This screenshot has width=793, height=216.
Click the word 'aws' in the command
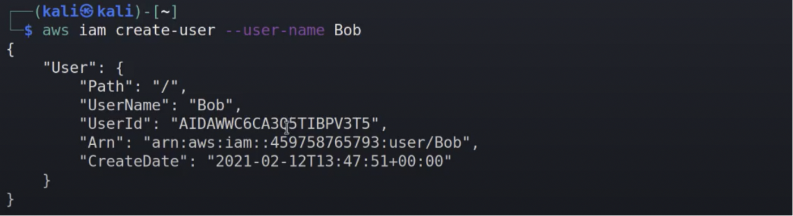(56, 31)
